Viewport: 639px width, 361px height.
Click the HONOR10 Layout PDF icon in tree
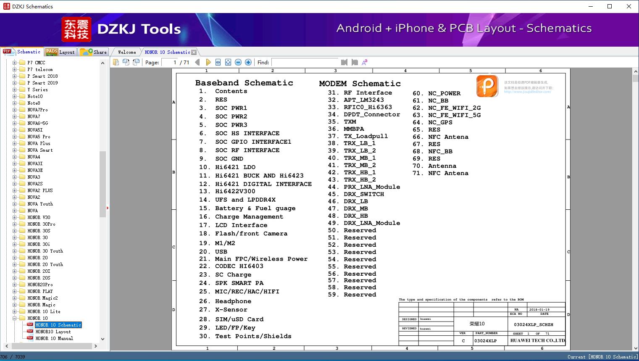[x=30, y=331]
